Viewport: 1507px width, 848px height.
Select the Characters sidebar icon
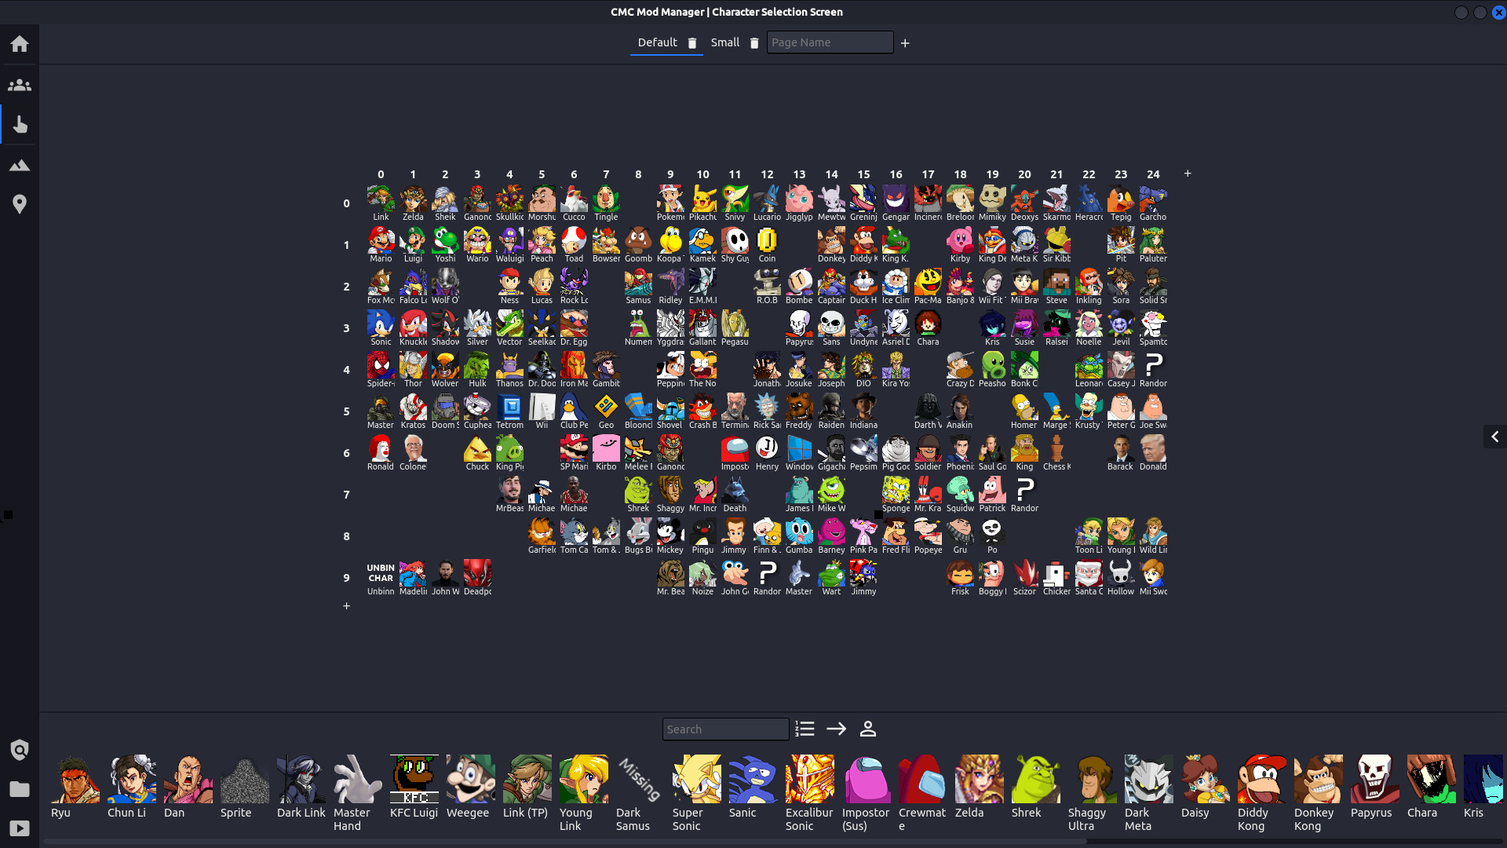(x=19, y=85)
